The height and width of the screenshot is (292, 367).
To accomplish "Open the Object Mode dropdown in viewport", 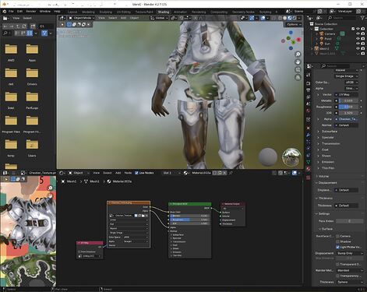I will pyautogui.click(x=82, y=18).
